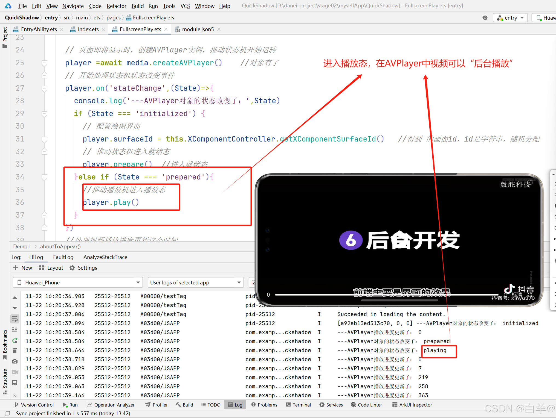Open the Terminal tool window

298,405
